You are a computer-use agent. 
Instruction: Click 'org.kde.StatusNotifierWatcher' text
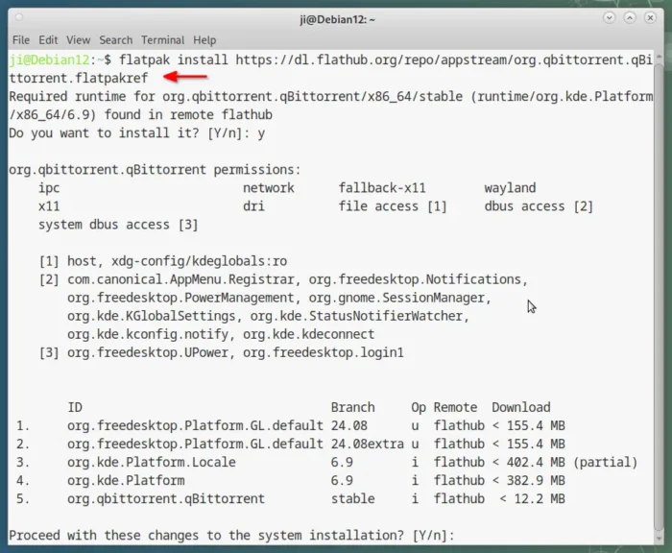(x=356, y=317)
